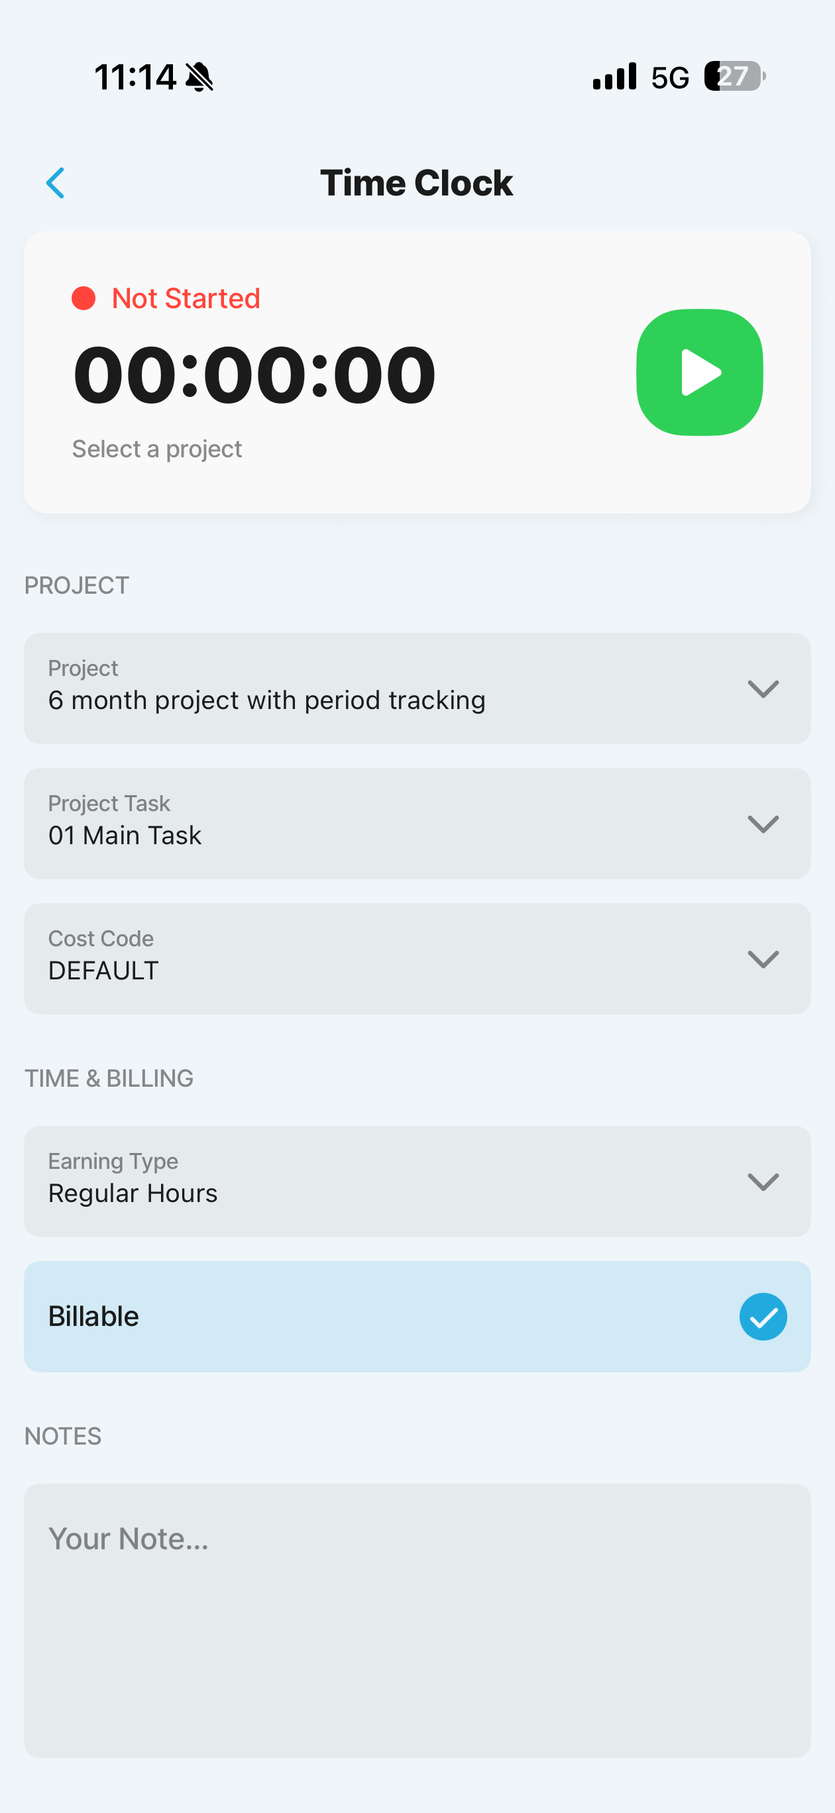Toggle the Billable checkmark

tap(763, 1316)
